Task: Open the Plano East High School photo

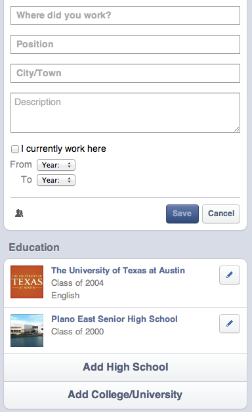Action: tap(27, 331)
